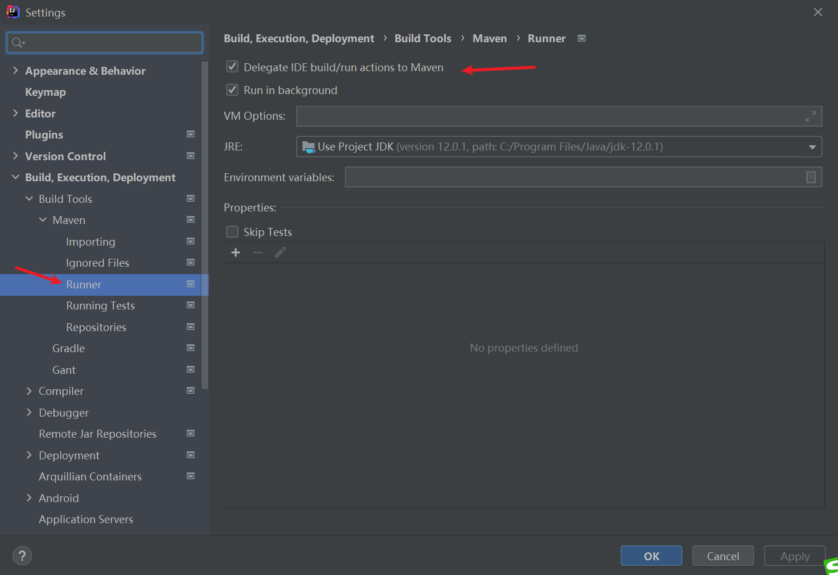
Task: Click the project-level icon beside Build Tools
Action: point(191,198)
